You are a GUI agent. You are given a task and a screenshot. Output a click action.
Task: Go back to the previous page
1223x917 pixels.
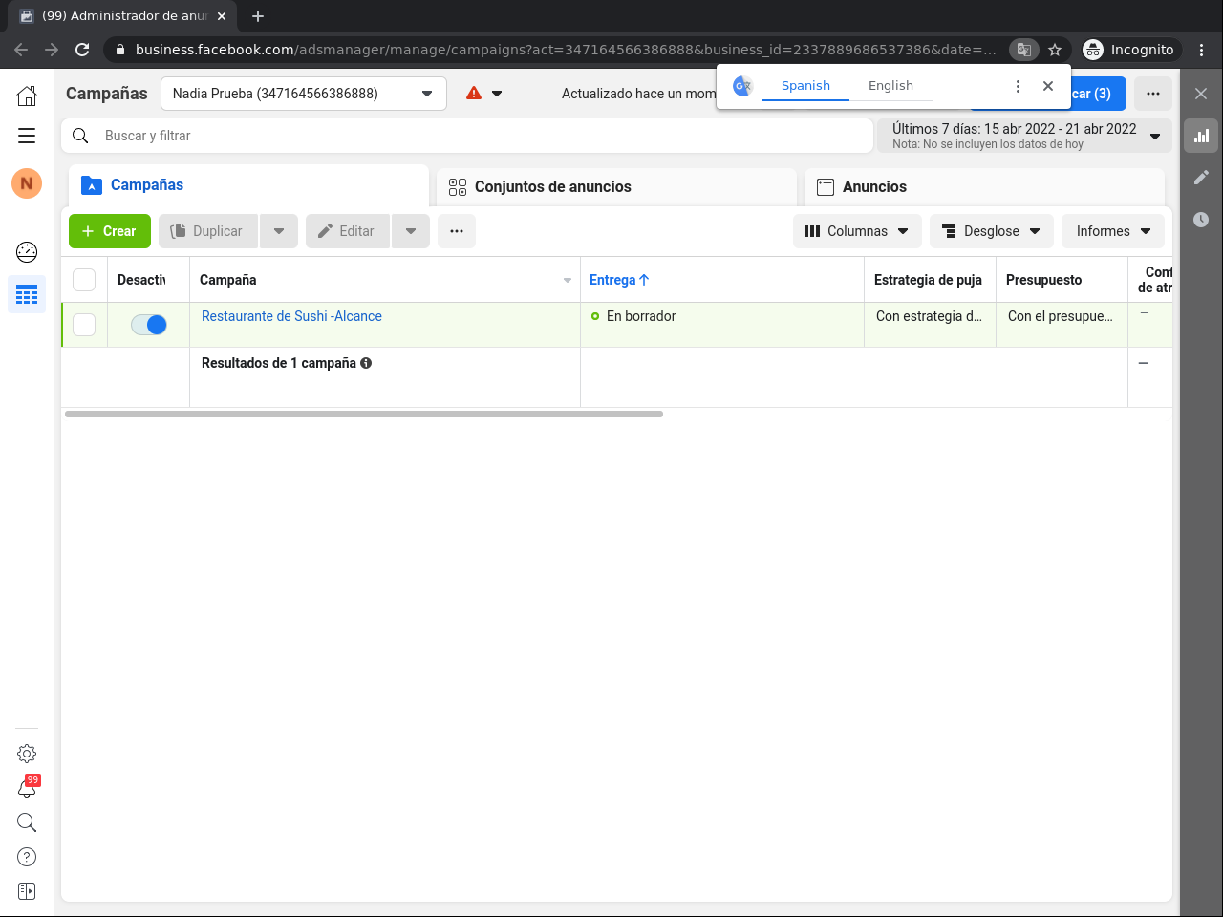pos(21,50)
